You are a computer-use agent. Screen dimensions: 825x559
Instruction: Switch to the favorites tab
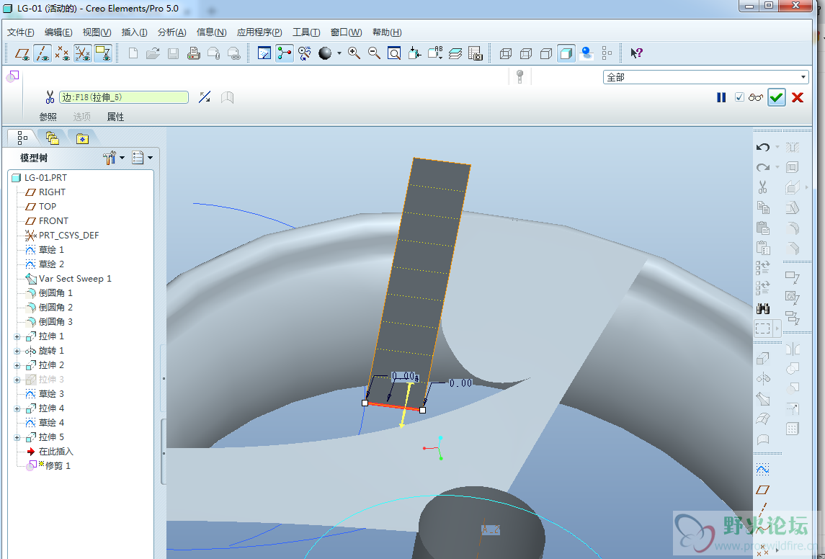pyautogui.click(x=82, y=138)
